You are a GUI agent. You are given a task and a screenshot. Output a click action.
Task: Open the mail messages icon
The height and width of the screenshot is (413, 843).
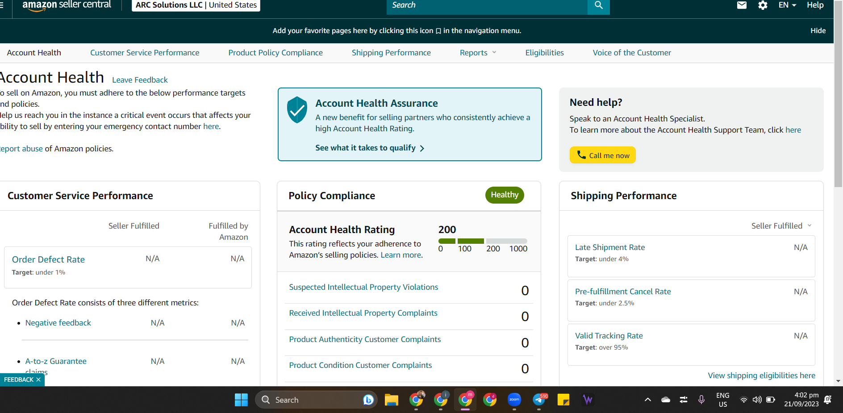point(742,5)
